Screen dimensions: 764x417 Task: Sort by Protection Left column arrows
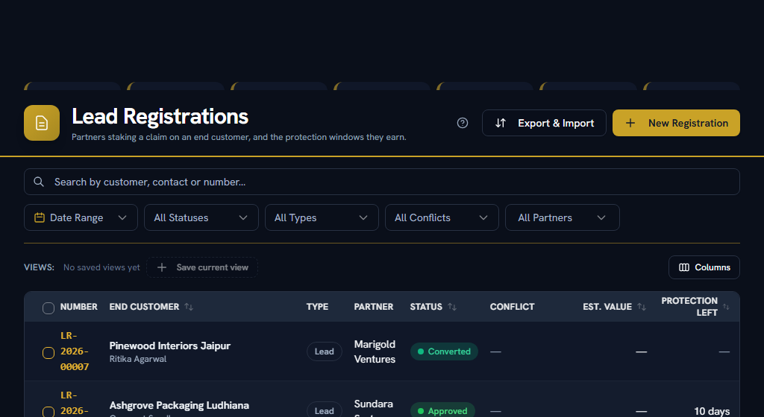(x=726, y=307)
